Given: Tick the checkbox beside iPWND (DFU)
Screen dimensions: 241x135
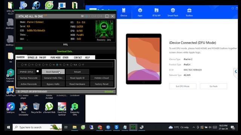Looking at the screenshot, I should pos(38,71).
